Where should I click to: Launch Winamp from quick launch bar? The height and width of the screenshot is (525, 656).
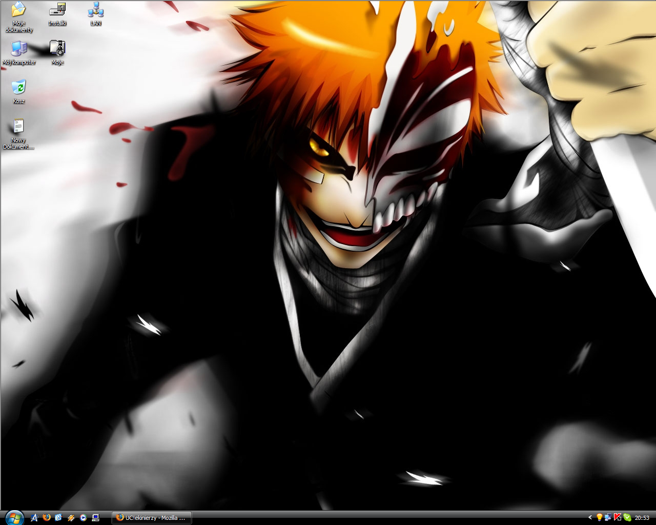71,518
